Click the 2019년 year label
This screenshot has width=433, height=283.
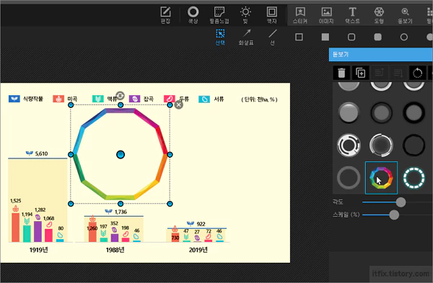pos(198,250)
